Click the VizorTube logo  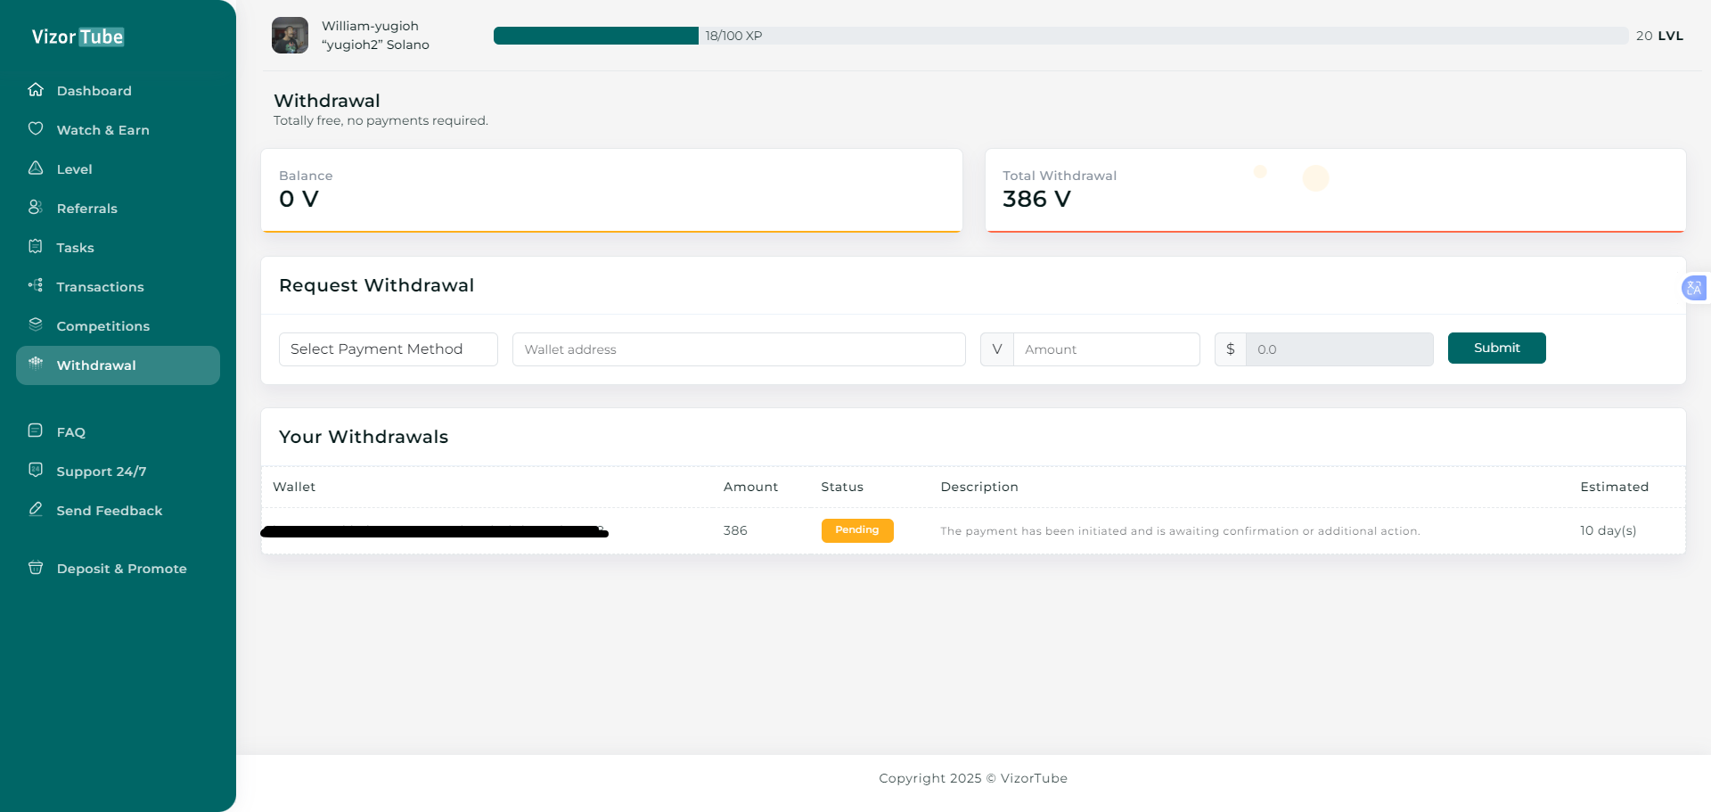click(x=78, y=37)
